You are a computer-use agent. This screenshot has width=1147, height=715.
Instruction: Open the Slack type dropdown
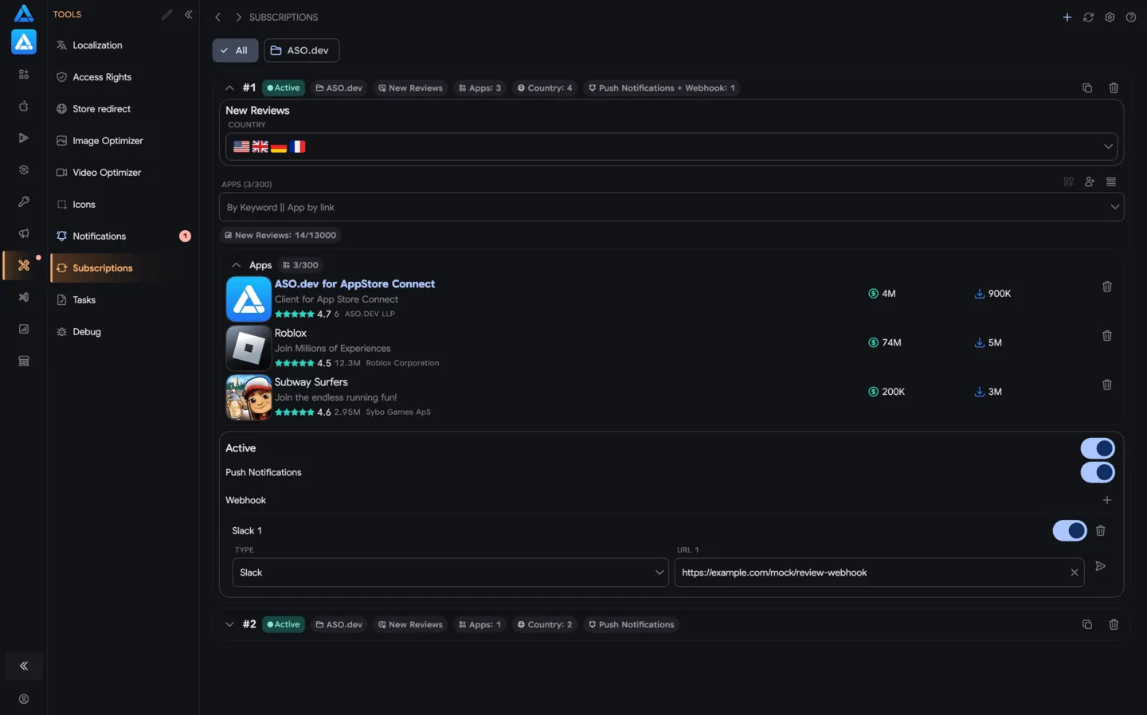pos(450,572)
